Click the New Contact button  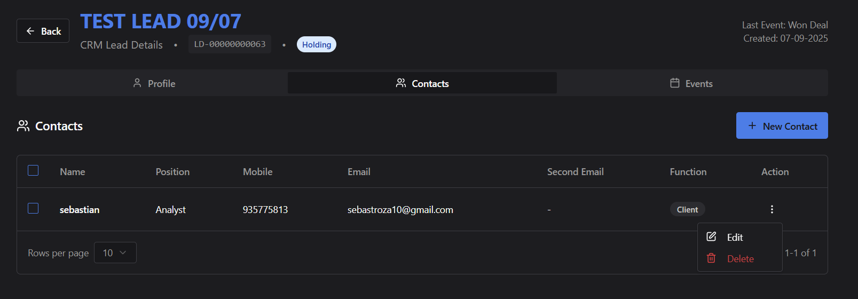tap(782, 125)
